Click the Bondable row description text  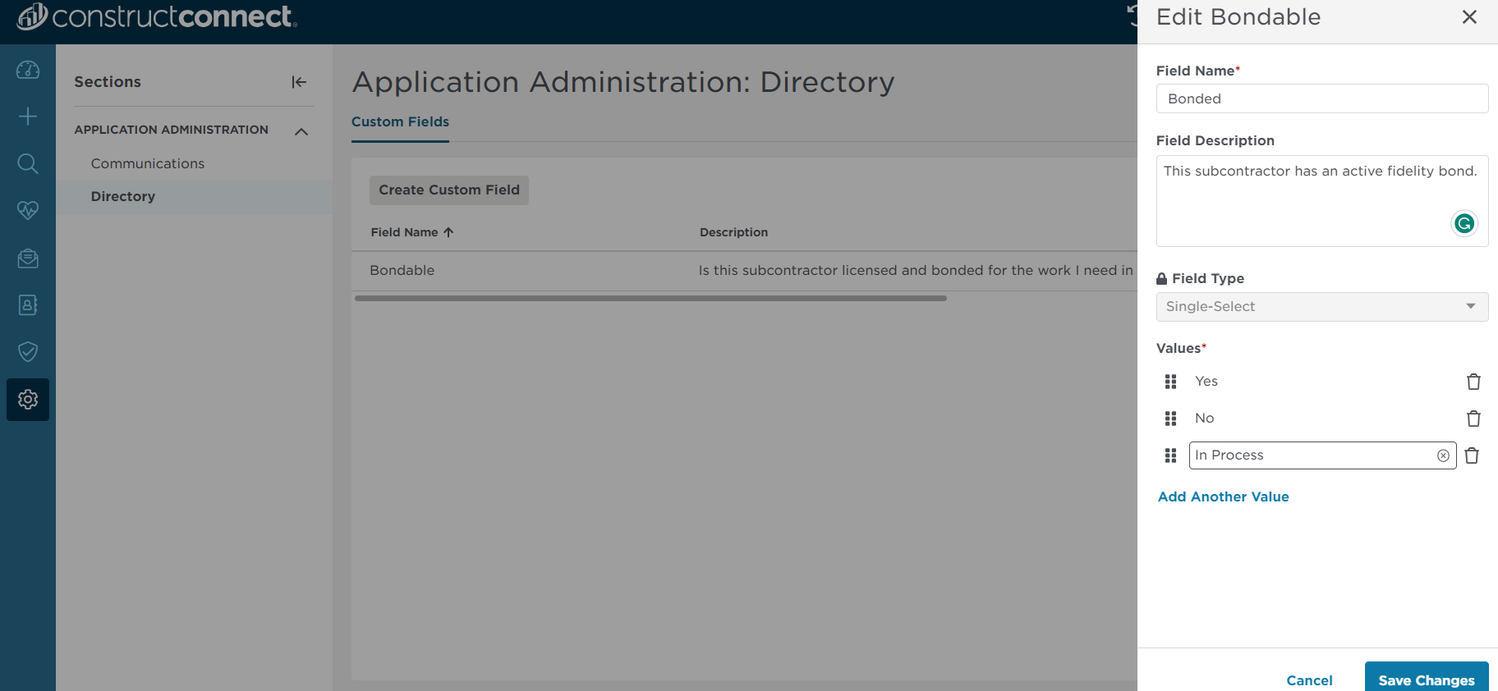[x=916, y=271]
